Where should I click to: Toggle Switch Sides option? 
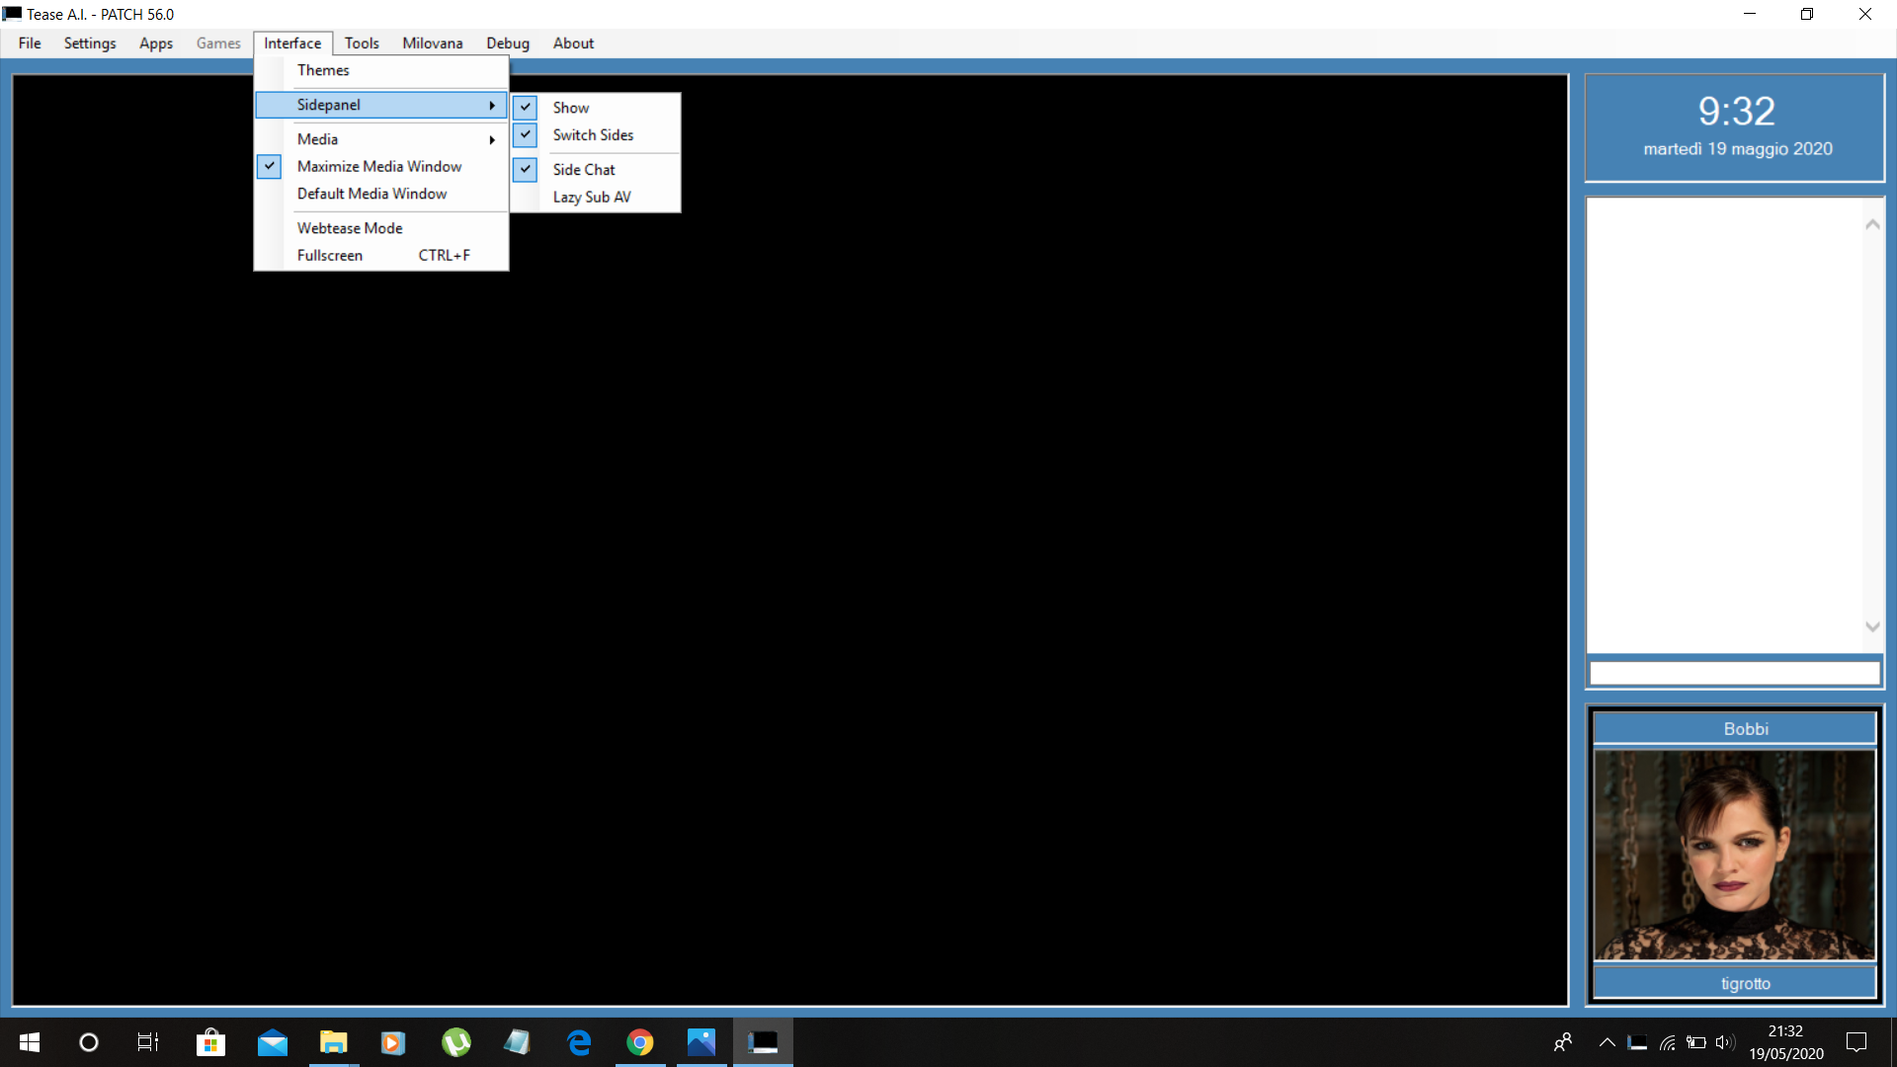point(596,134)
